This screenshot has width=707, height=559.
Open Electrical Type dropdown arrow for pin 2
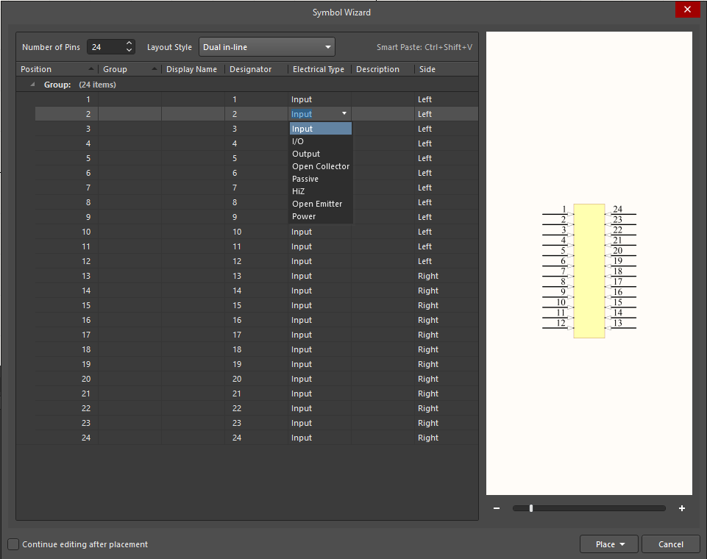344,113
